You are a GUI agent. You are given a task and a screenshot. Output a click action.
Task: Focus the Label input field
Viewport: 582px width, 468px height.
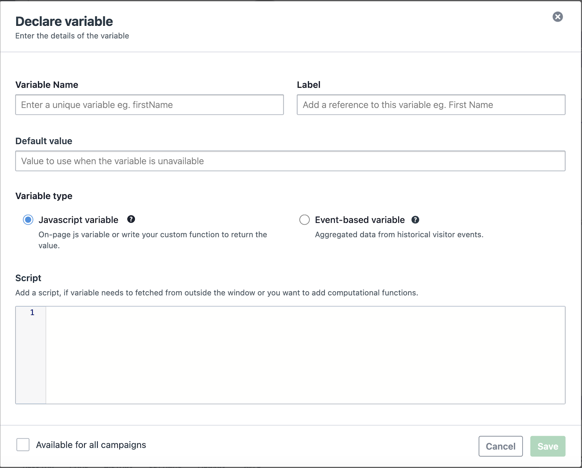coord(431,105)
